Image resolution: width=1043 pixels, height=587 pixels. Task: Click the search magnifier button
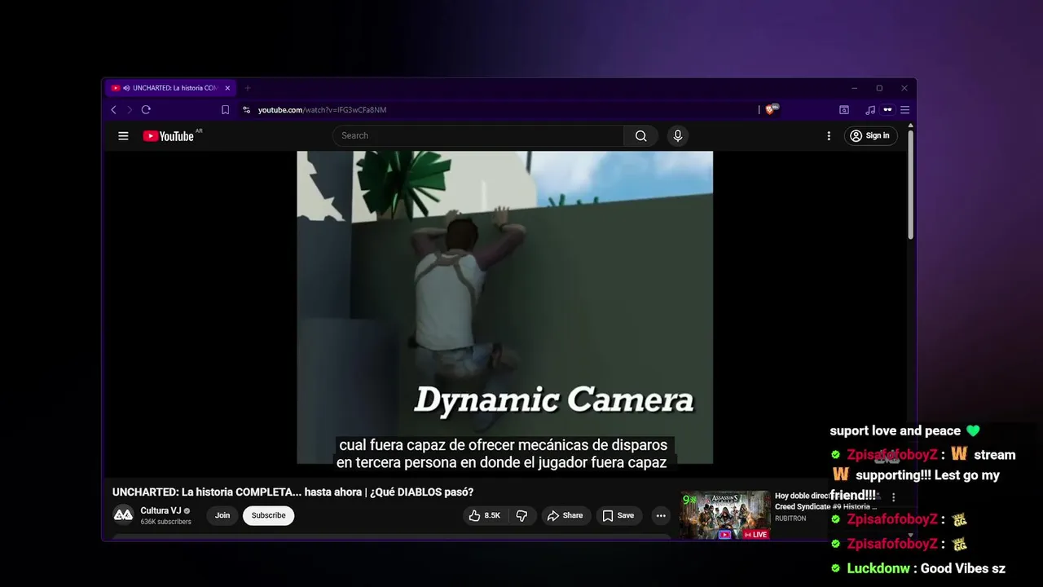[x=641, y=136]
